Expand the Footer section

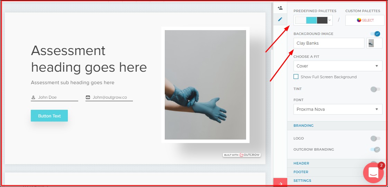point(301,172)
